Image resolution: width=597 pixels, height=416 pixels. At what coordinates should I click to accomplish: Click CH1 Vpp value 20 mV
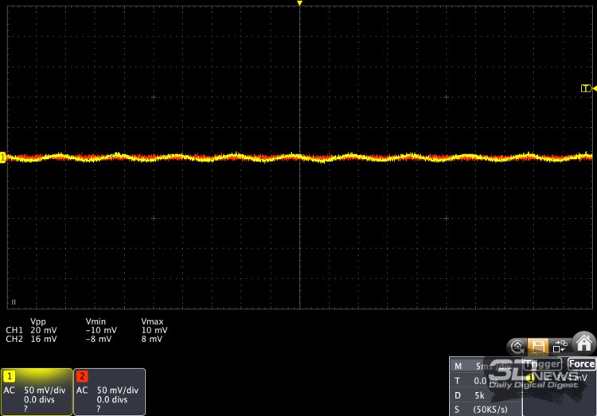[44, 330]
